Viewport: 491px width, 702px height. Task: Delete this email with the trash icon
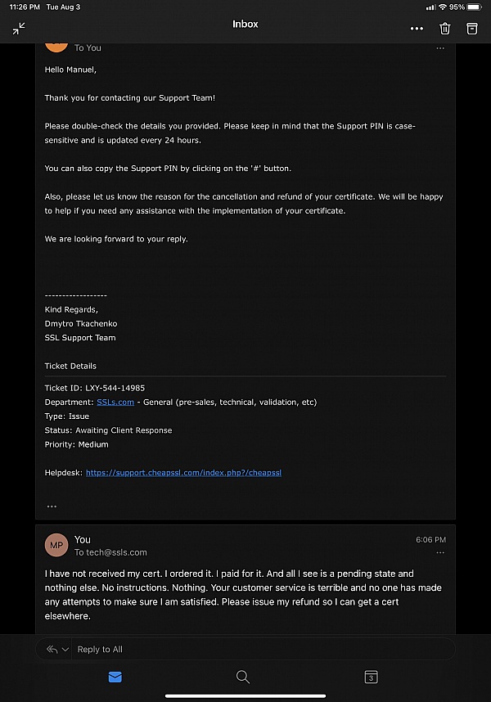coord(445,29)
